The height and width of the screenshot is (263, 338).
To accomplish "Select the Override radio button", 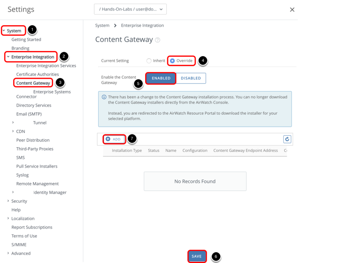I will [x=172, y=61].
